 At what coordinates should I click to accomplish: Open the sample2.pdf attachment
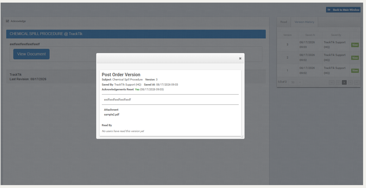112,114
